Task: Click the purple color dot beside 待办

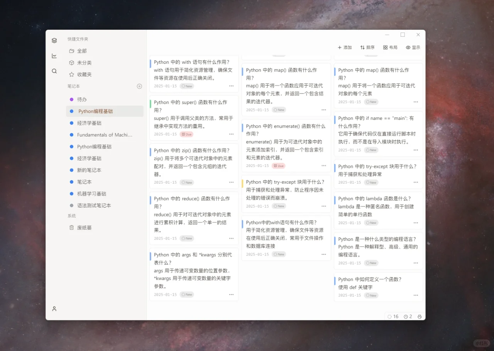Action: click(x=71, y=99)
